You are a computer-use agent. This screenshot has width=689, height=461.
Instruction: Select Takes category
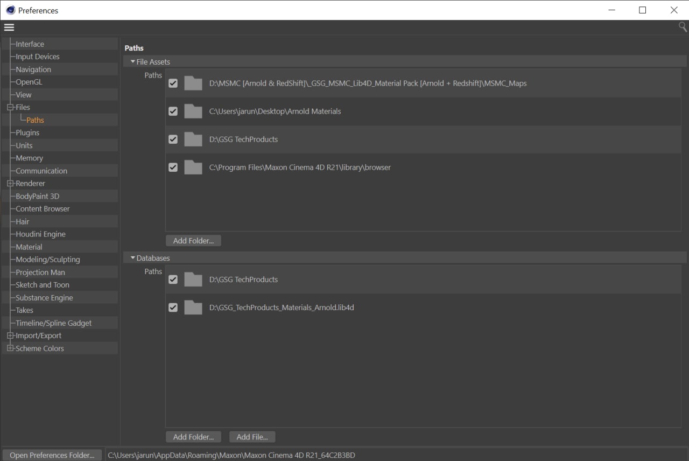point(24,310)
